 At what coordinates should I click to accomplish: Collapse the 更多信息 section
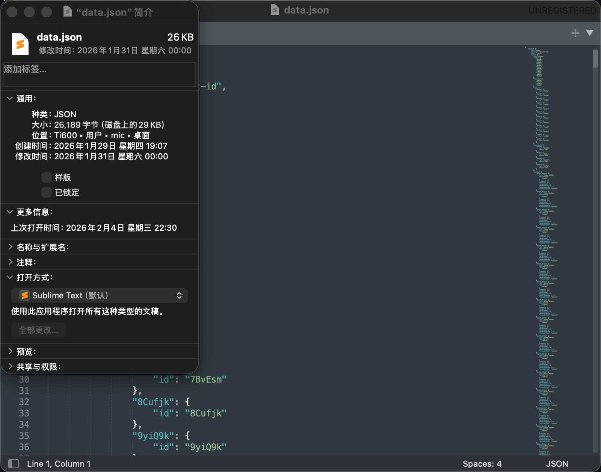point(10,212)
